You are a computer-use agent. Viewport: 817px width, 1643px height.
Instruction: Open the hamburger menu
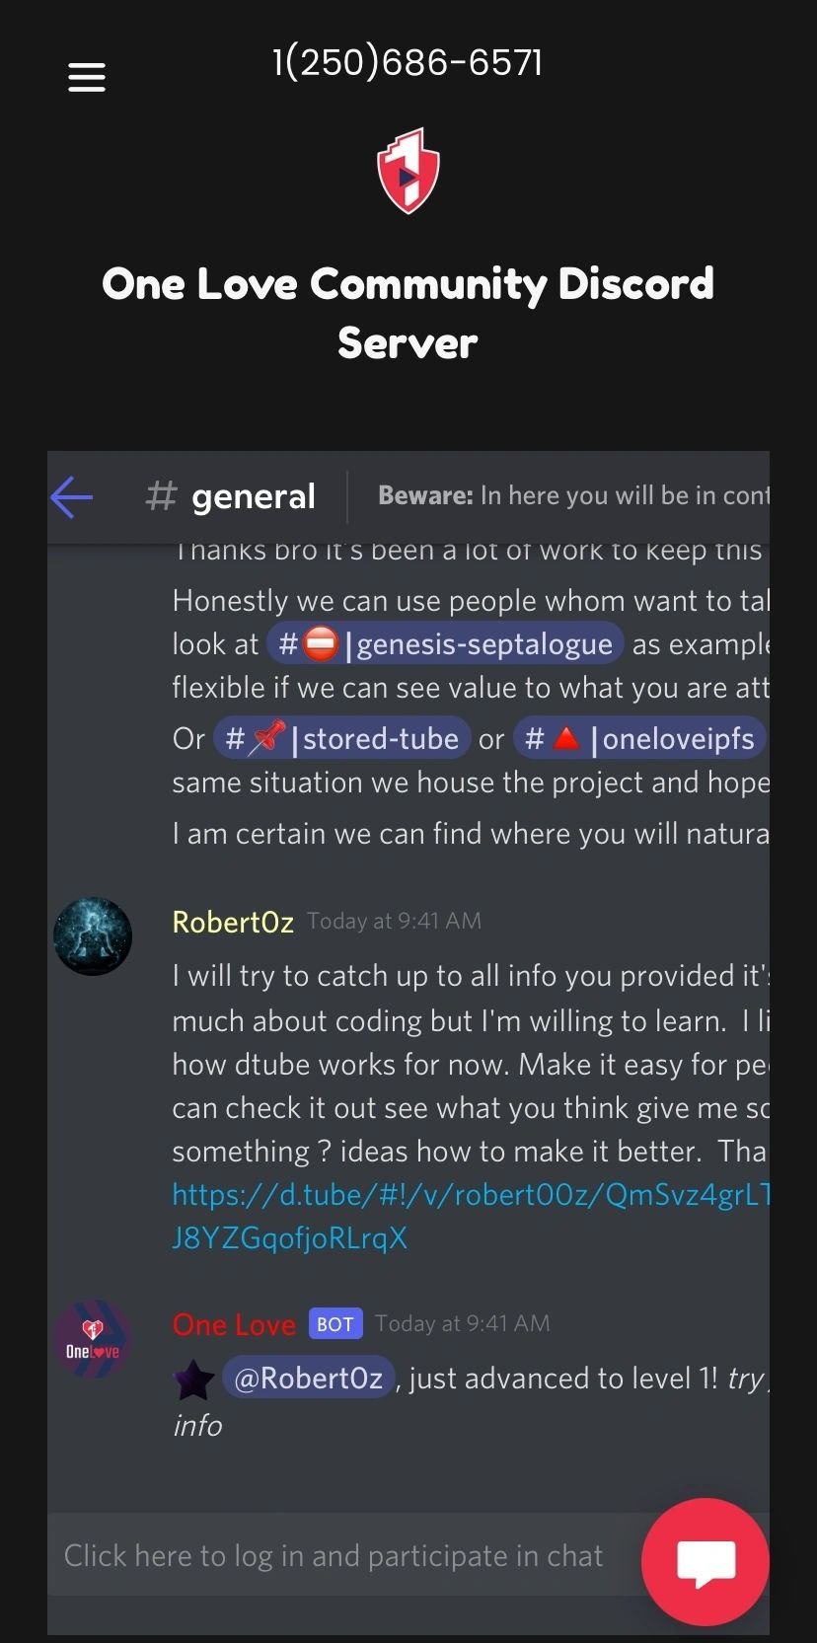pyautogui.click(x=87, y=77)
